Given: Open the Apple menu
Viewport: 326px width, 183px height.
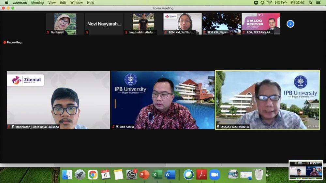Looking at the screenshot, I should [6, 3].
